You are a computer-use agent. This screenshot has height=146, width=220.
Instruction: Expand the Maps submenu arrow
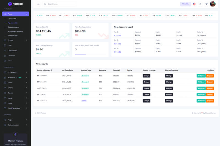tap(26, 103)
